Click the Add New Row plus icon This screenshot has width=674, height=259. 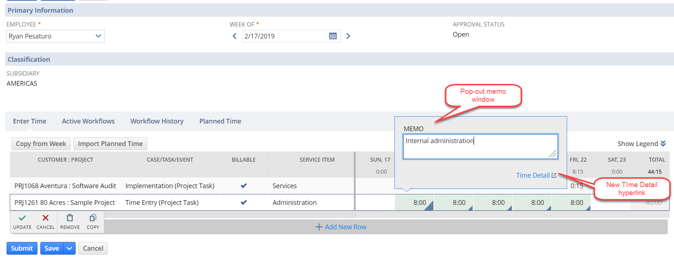319,227
